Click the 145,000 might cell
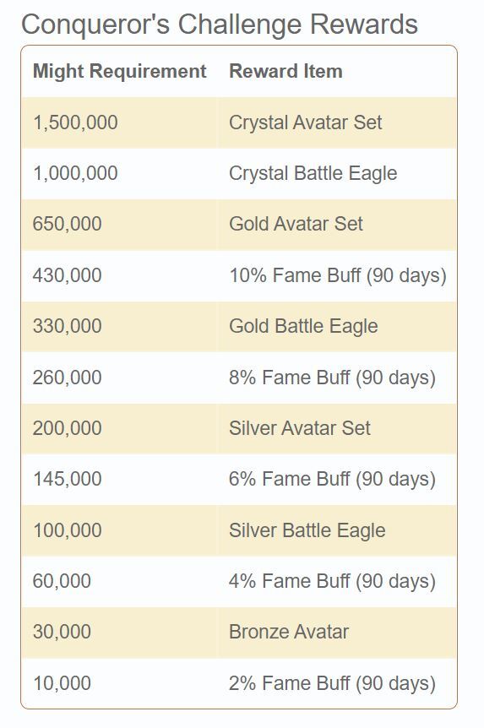Screen dimensions: 484x728 tap(68, 479)
